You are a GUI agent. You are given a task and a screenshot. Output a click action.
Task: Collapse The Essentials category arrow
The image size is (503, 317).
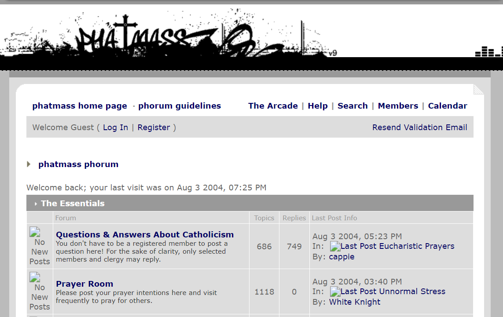click(x=36, y=204)
